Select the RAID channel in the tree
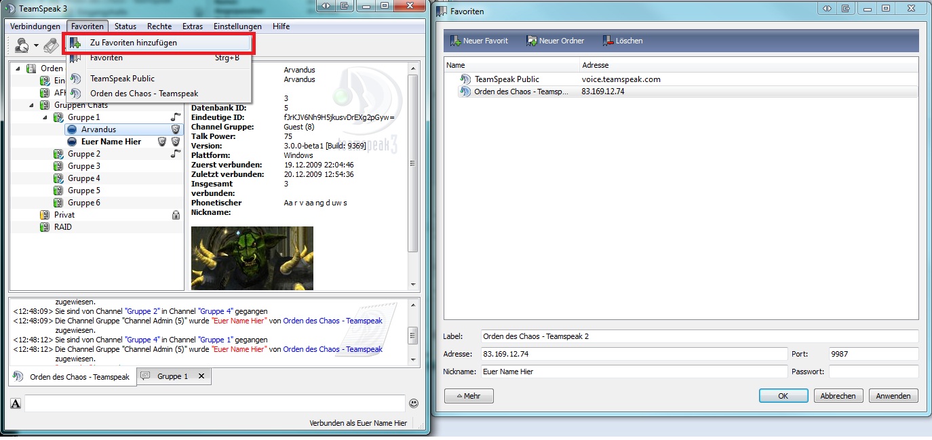932x440 pixels. (63, 227)
